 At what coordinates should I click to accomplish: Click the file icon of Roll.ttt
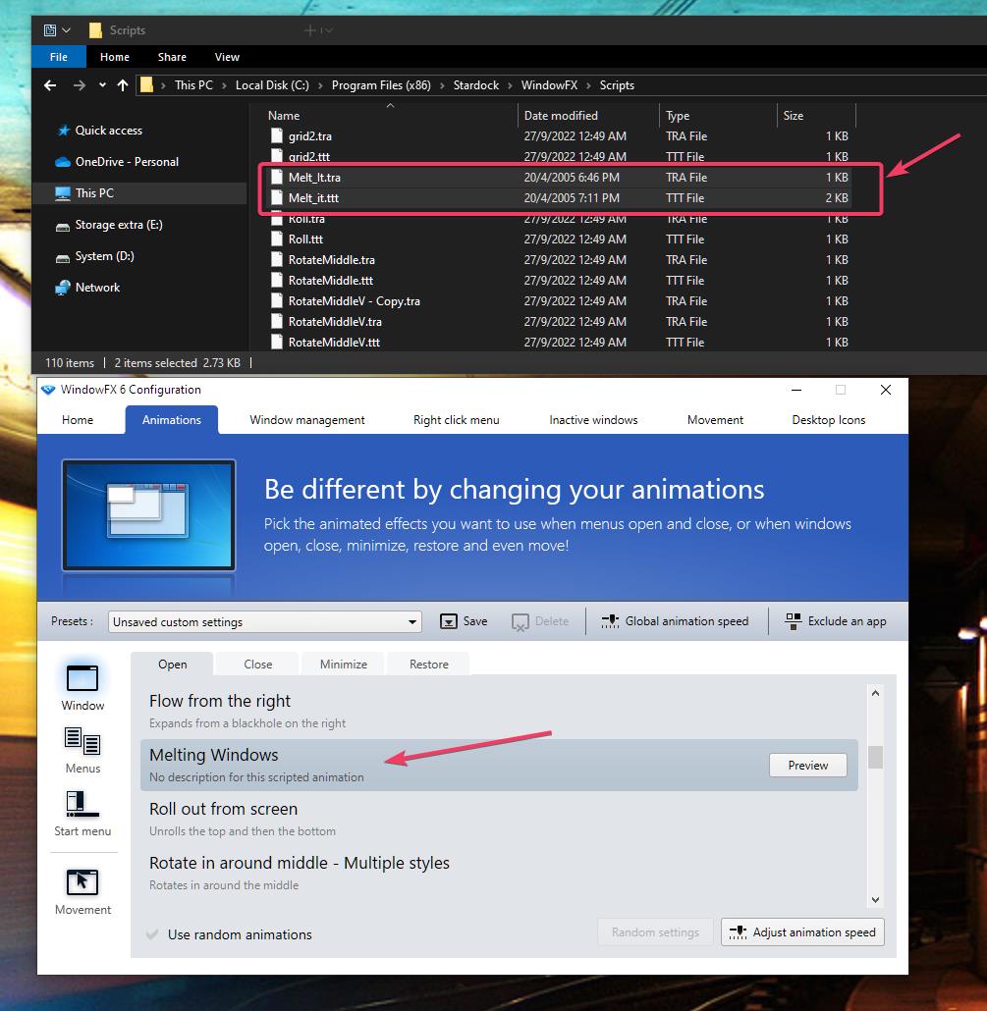click(277, 239)
